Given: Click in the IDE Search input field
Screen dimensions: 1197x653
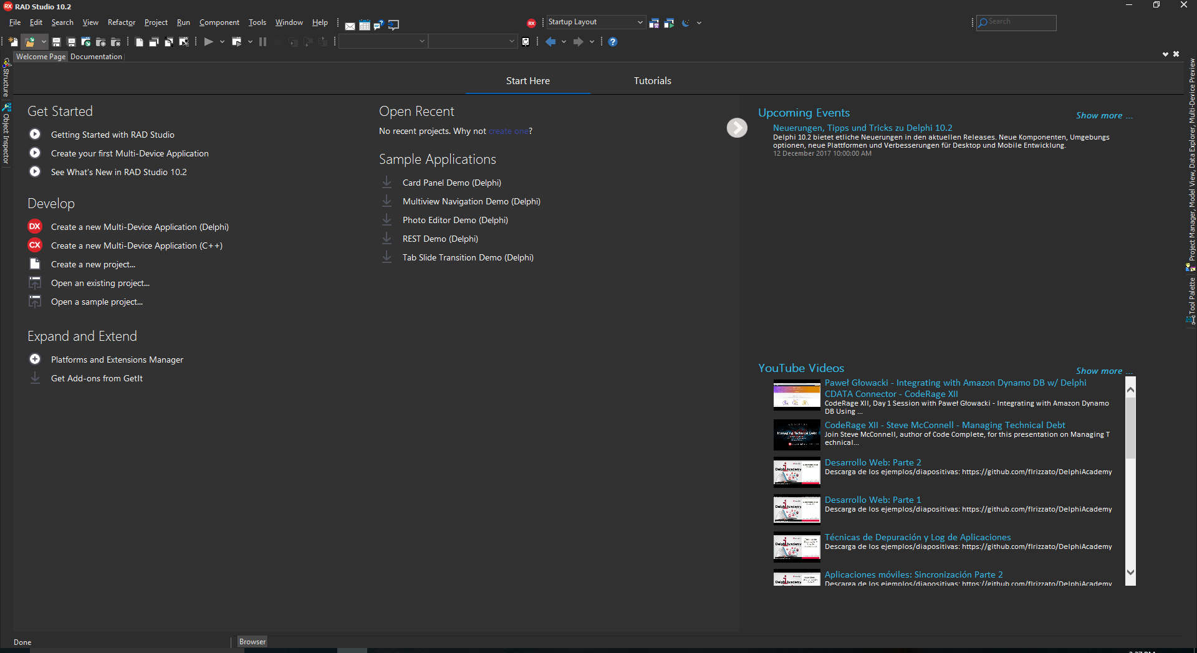Looking at the screenshot, I should (1016, 22).
